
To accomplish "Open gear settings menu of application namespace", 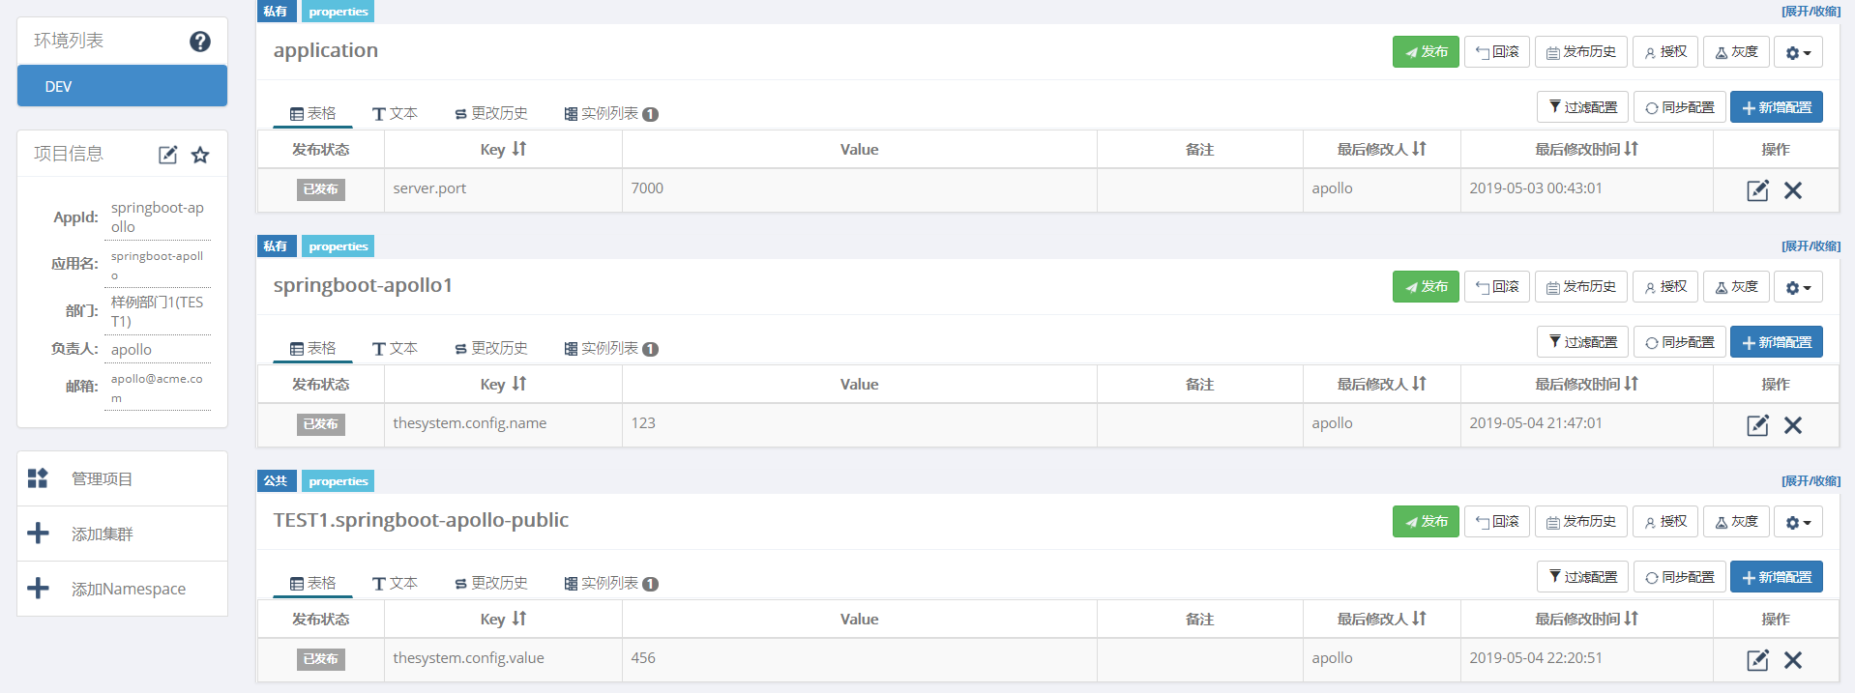I will pos(1797,51).
